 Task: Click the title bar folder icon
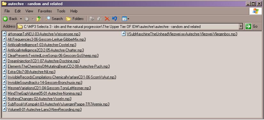click(4, 3)
